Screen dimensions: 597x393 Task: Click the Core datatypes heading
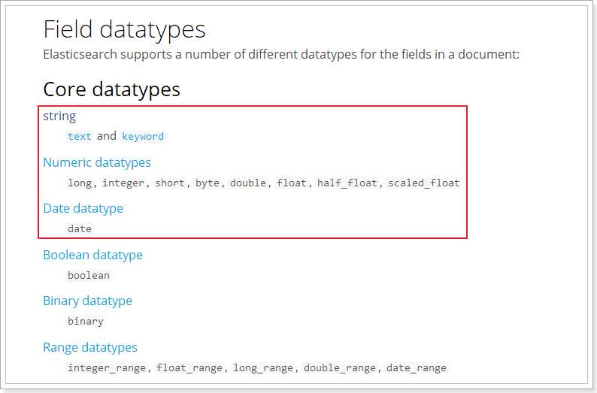(111, 89)
